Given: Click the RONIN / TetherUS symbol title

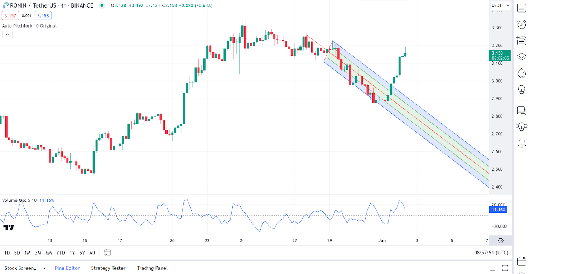Looking at the screenshot, I should click(52, 5).
